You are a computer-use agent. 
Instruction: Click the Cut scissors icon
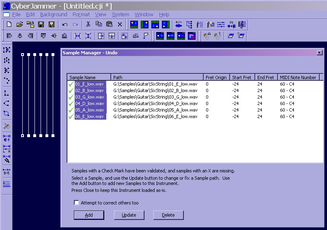click(88, 24)
